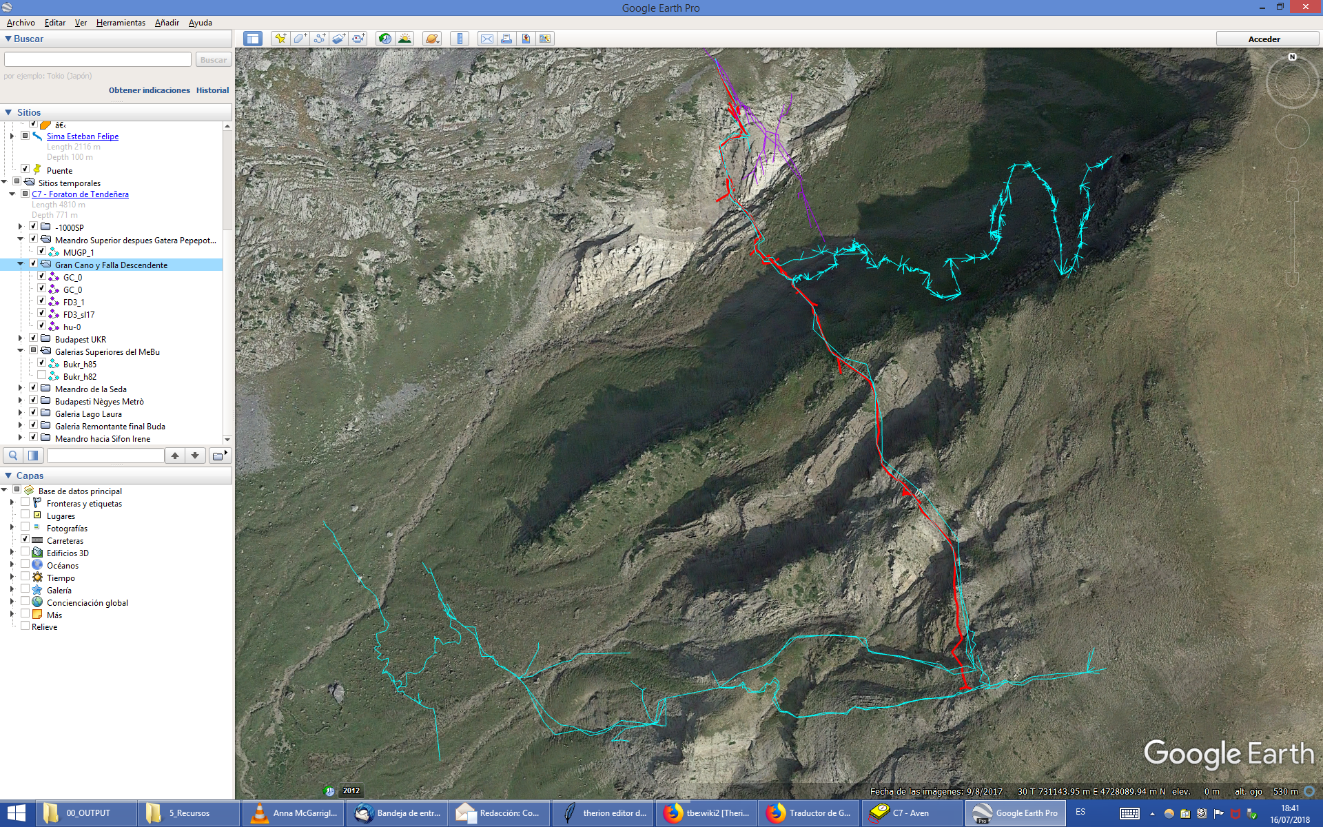This screenshot has width=1323, height=827.
Task: Add an image overlay
Action: click(338, 39)
